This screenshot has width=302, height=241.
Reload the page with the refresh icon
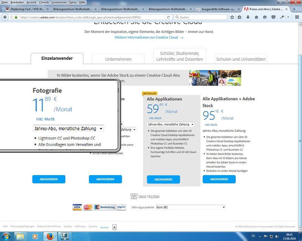pyautogui.click(x=168, y=17)
